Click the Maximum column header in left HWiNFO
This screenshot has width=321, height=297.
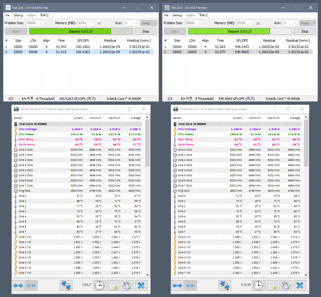coord(114,118)
